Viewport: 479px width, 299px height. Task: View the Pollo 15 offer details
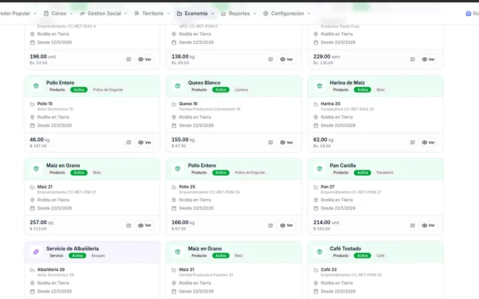[145, 142]
